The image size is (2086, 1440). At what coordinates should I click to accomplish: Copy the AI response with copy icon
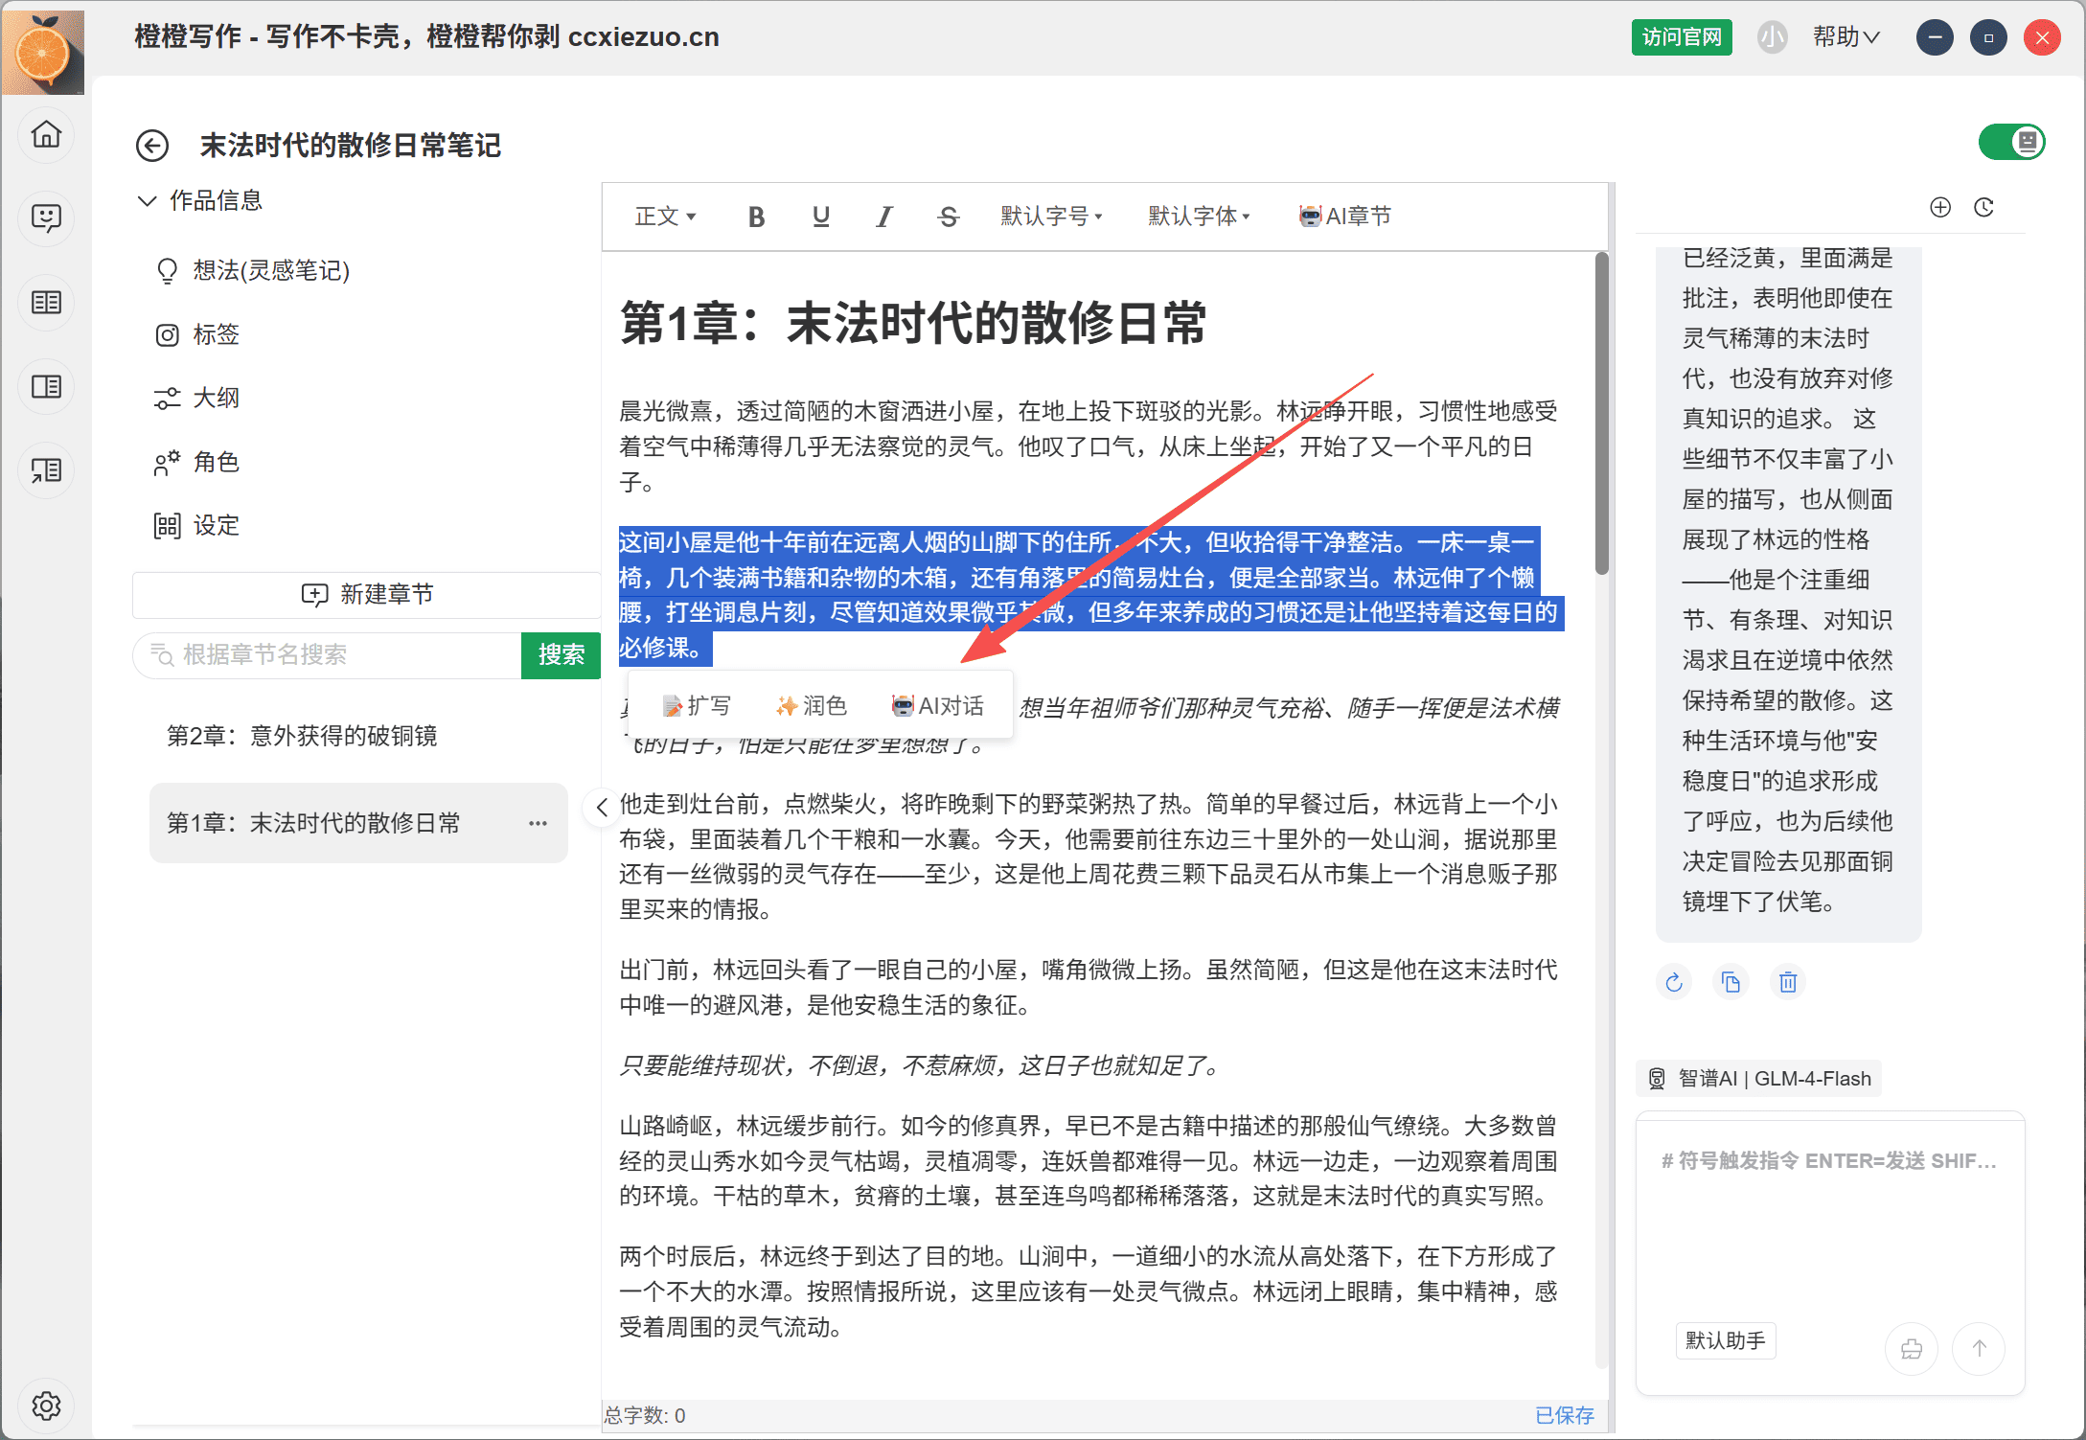pos(1731,982)
